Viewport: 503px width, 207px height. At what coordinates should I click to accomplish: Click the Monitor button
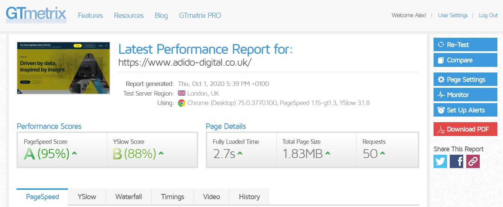[x=465, y=95]
